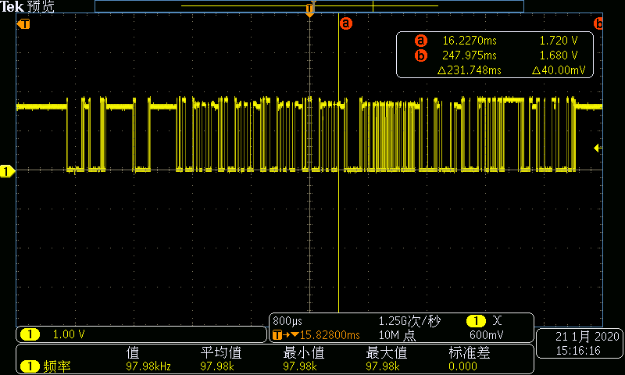
Task: Click the 频率 measurement label
Action: pos(56,366)
